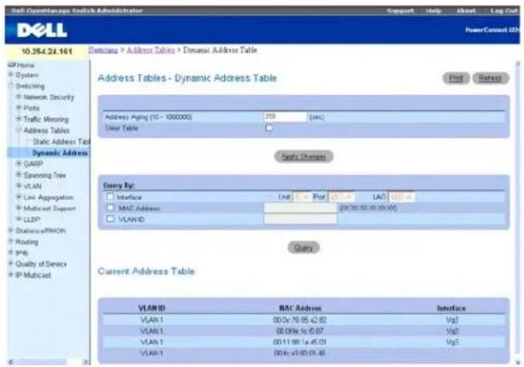Screen dimensions: 524x367
Task: Select the Home tree label
Action: coord(25,65)
